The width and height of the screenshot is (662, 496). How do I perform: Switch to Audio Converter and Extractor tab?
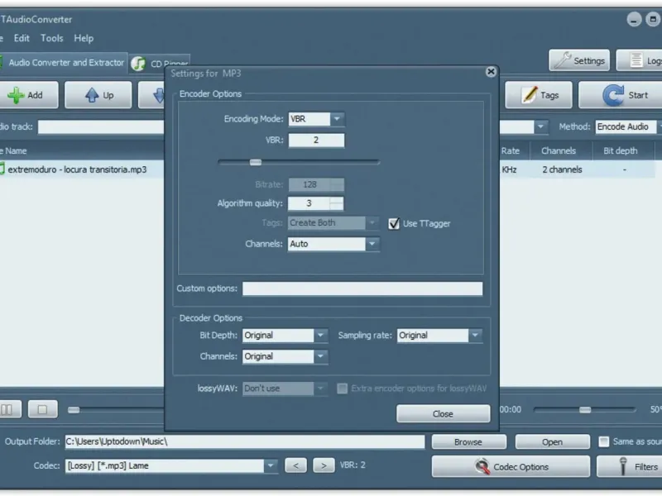[x=64, y=63]
